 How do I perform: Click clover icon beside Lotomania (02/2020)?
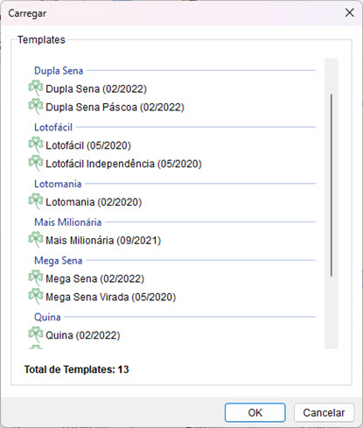[x=36, y=201]
